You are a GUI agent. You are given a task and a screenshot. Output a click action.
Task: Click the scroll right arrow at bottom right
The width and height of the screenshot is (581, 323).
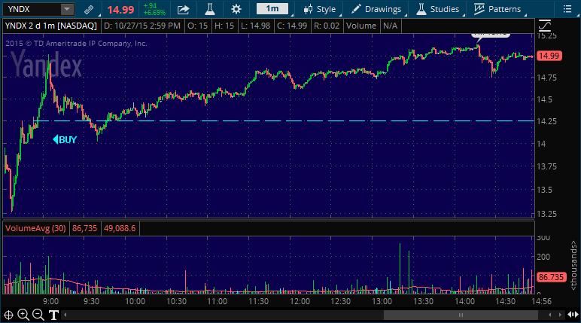click(x=560, y=315)
